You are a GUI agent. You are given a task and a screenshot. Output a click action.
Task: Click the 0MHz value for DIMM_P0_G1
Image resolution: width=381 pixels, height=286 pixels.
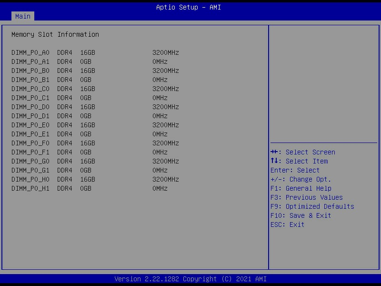tap(160, 170)
